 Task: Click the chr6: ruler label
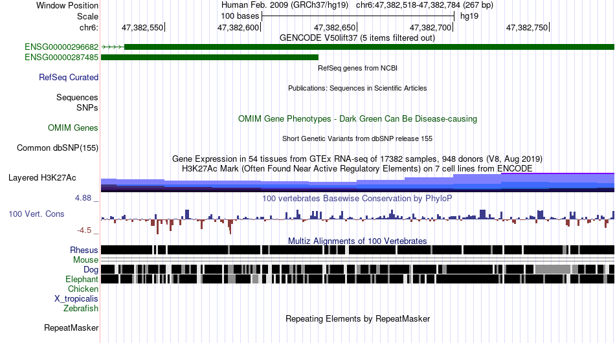[x=89, y=27]
